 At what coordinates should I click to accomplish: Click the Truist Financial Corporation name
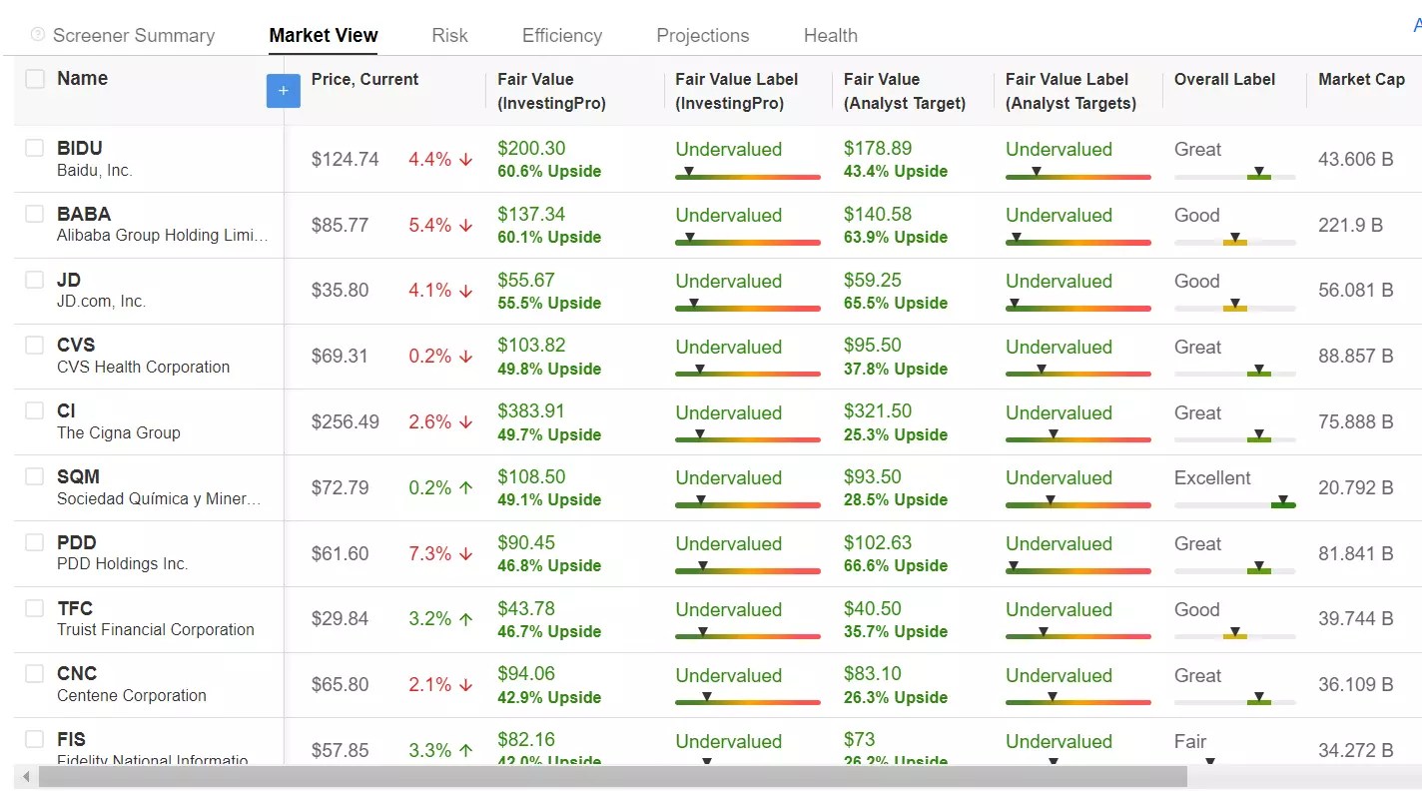coord(156,629)
